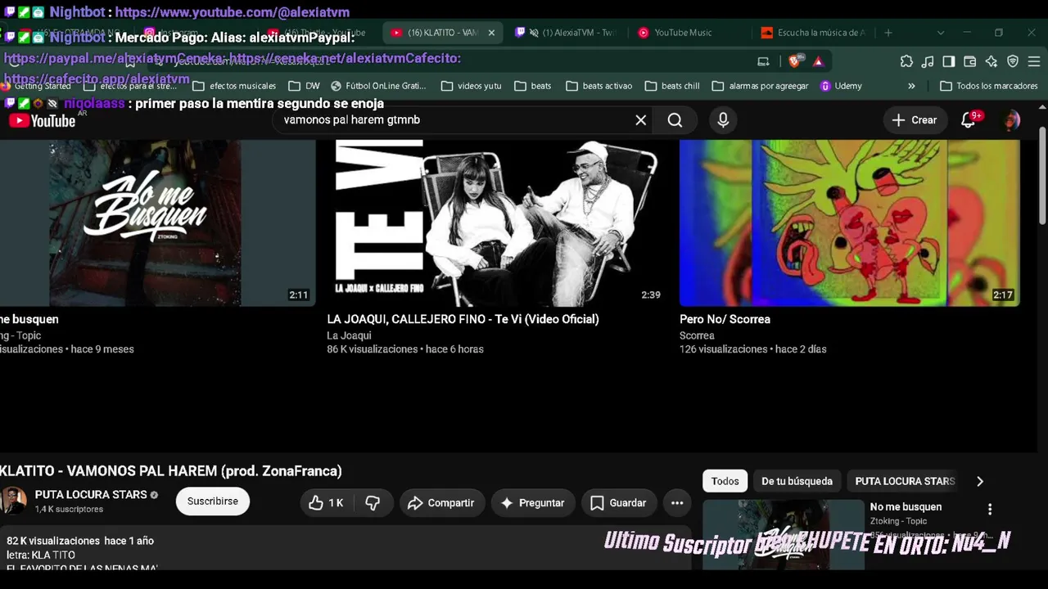
Task: Open the notifications bell
Action: (969, 120)
